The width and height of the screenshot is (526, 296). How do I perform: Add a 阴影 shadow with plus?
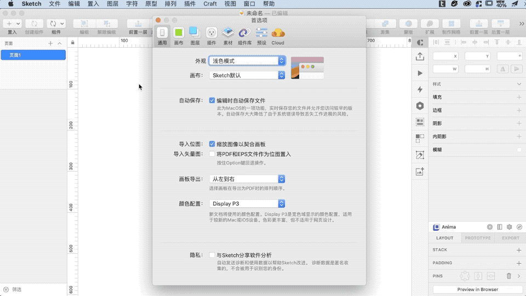click(519, 123)
